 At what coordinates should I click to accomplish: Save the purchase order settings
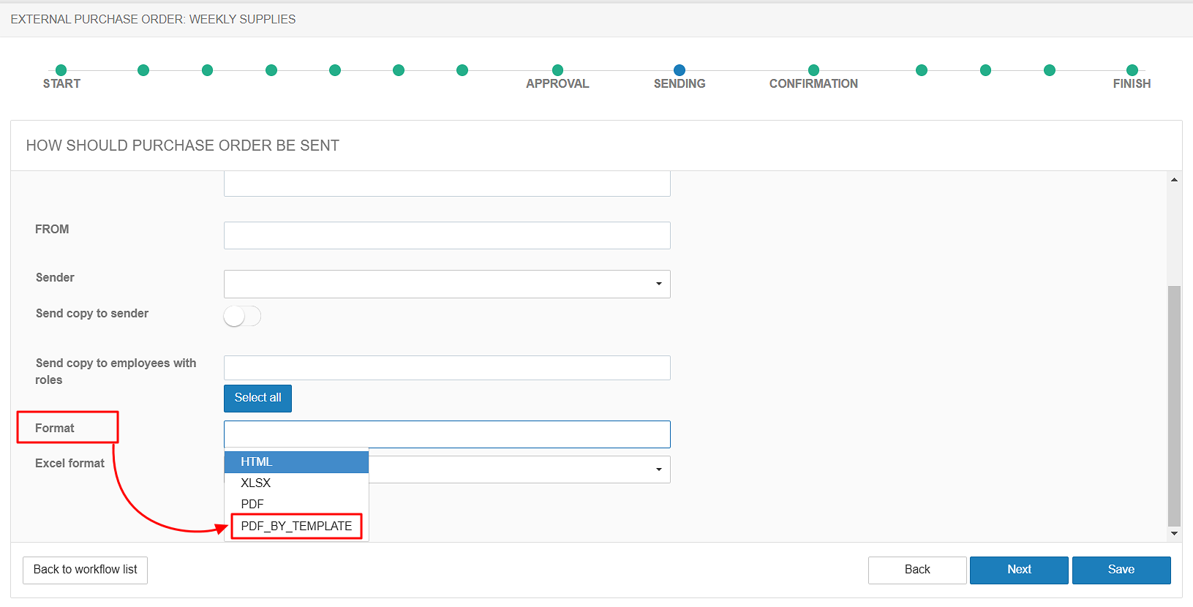[1121, 570]
